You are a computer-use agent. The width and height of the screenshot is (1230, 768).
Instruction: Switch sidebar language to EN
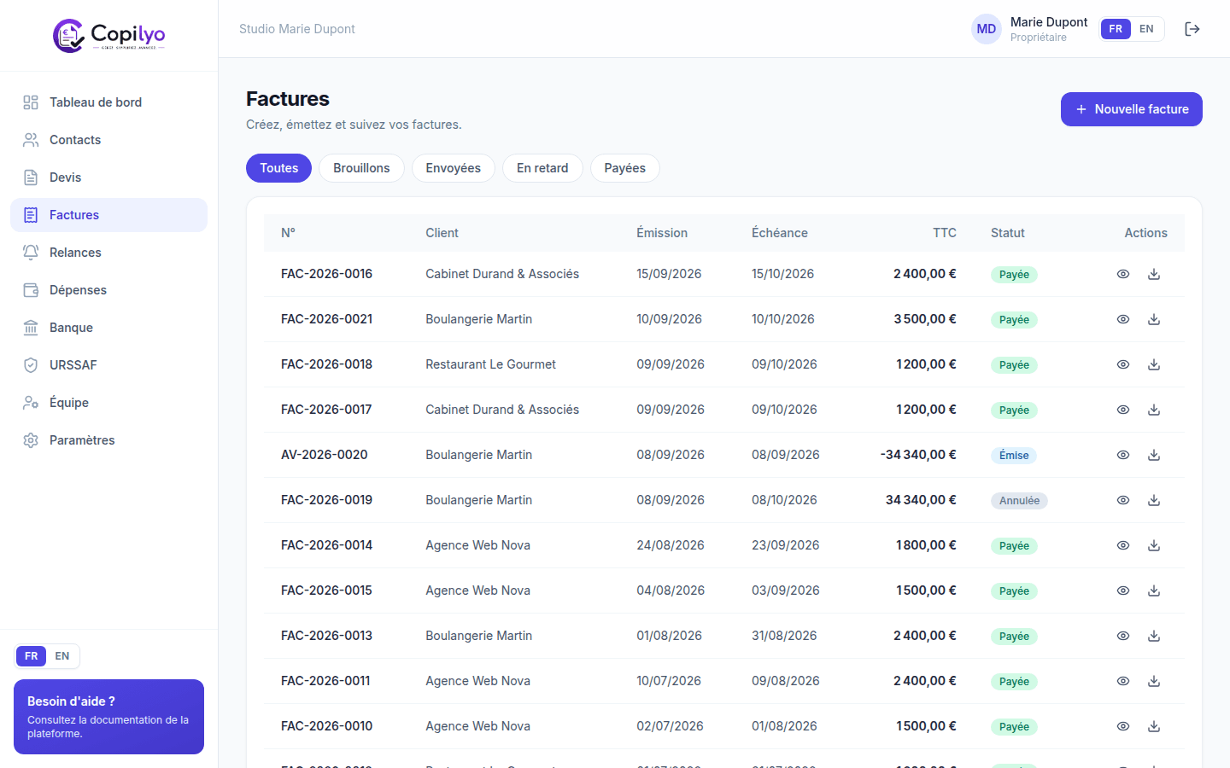click(62, 656)
